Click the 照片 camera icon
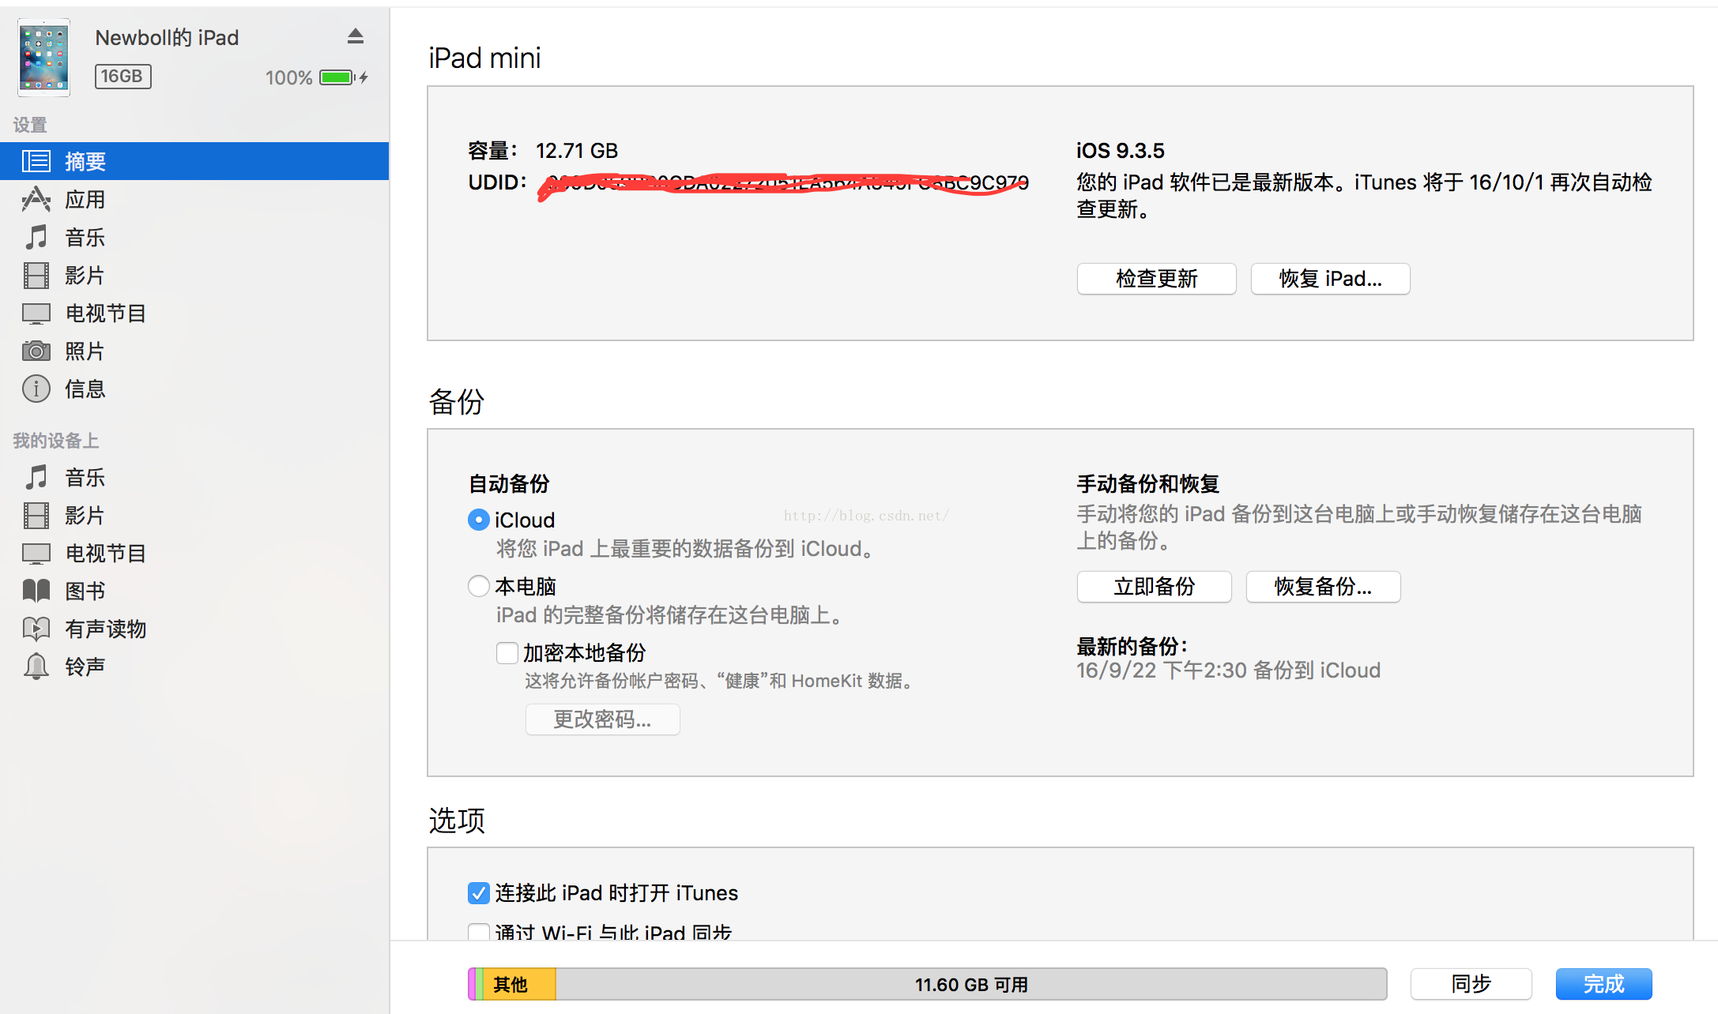Viewport: 1718px width, 1014px height. point(36,351)
